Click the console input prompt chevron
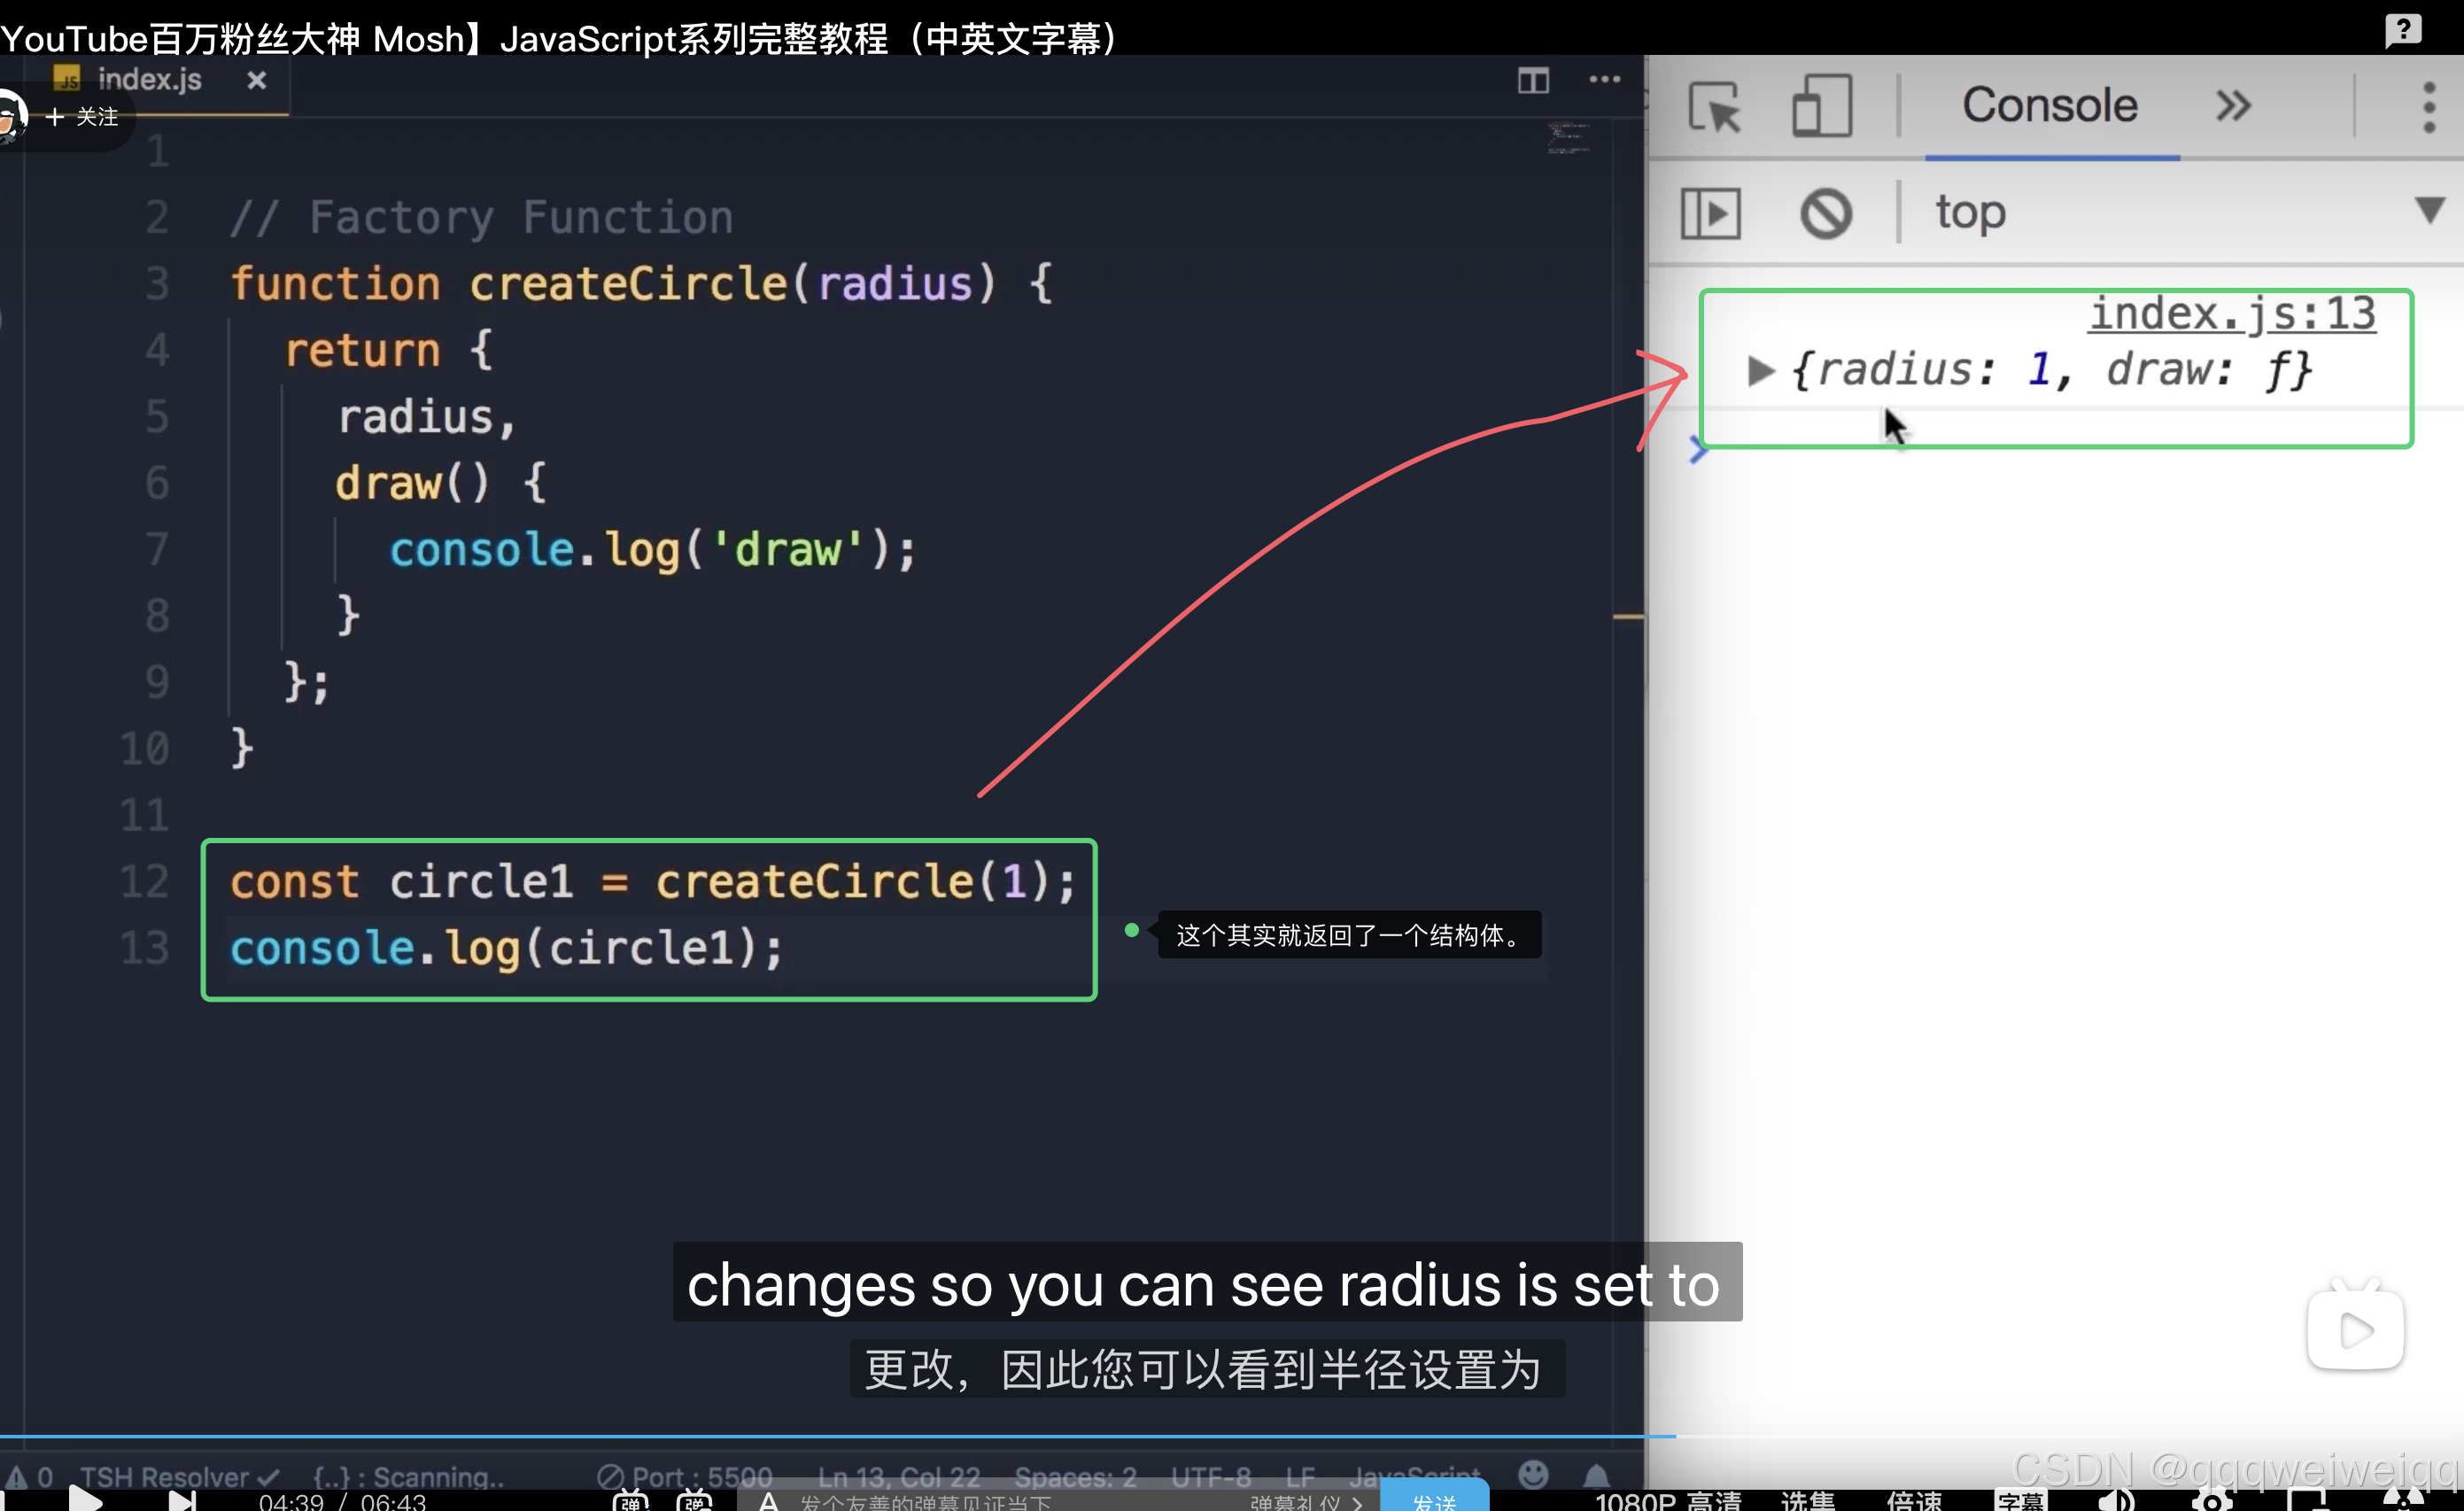Viewport: 2464px width, 1511px height. 1698,450
